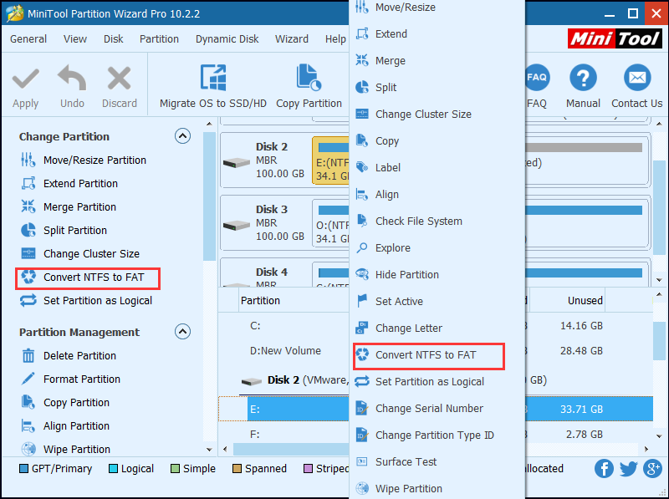The height and width of the screenshot is (499, 669).
Task: Choose Merge Partition in sidebar
Action: click(x=69, y=206)
